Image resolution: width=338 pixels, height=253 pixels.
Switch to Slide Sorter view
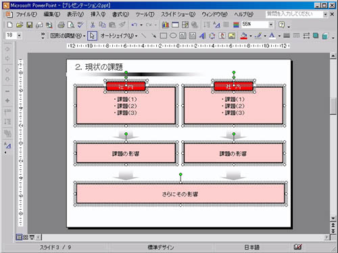[26, 237]
